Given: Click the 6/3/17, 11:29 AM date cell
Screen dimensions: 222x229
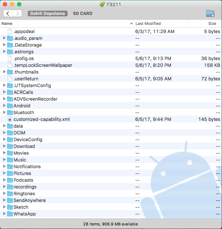Looking at the screenshot, I should click(155, 32).
